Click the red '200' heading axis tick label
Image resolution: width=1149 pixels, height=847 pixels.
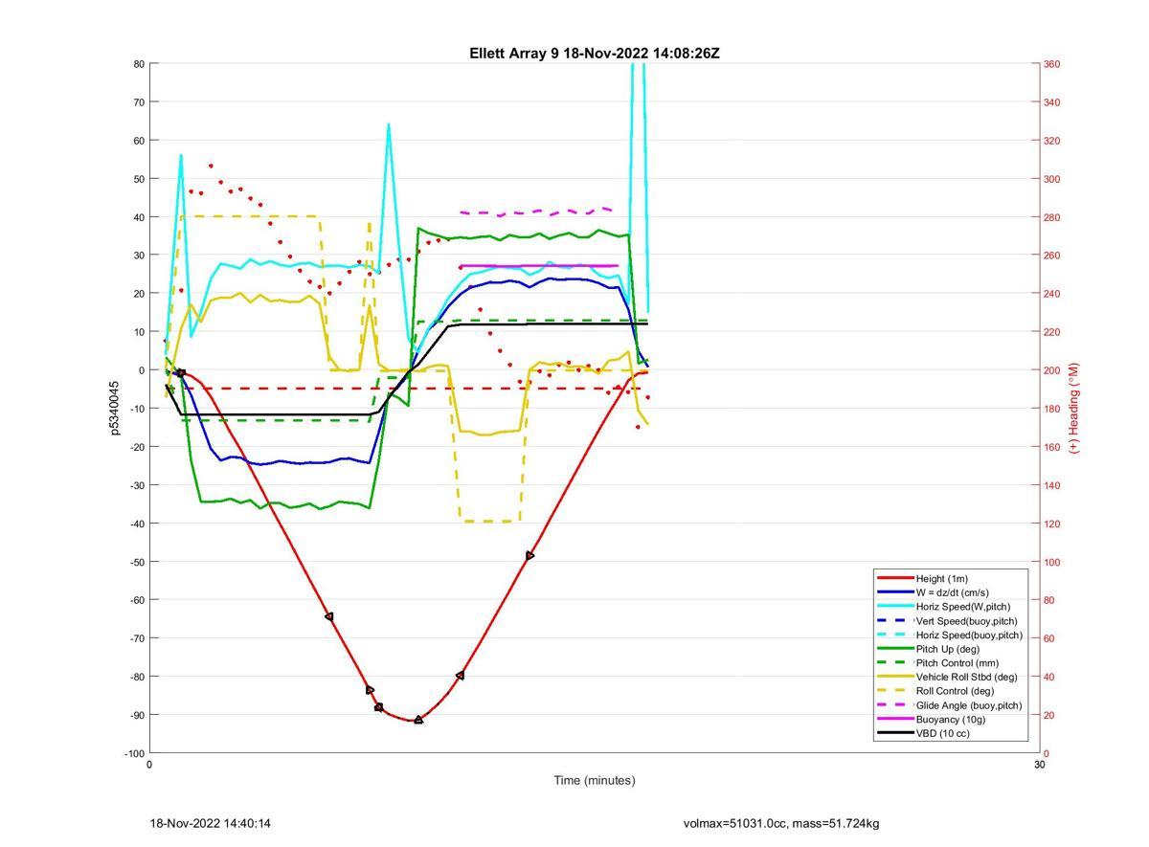[x=1052, y=370]
